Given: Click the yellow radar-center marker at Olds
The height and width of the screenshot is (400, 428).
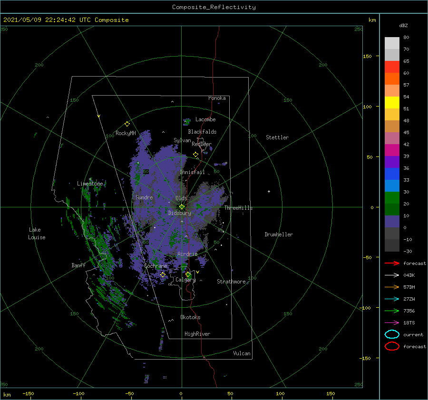Looking at the screenshot, I should pos(182,207).
